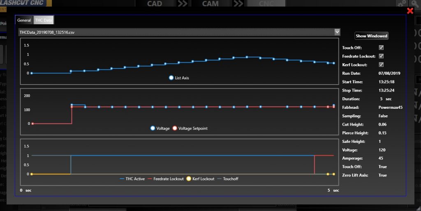Switch to the General tab
The width and height of the screenshot is (421, 211).
pos(24,20)
